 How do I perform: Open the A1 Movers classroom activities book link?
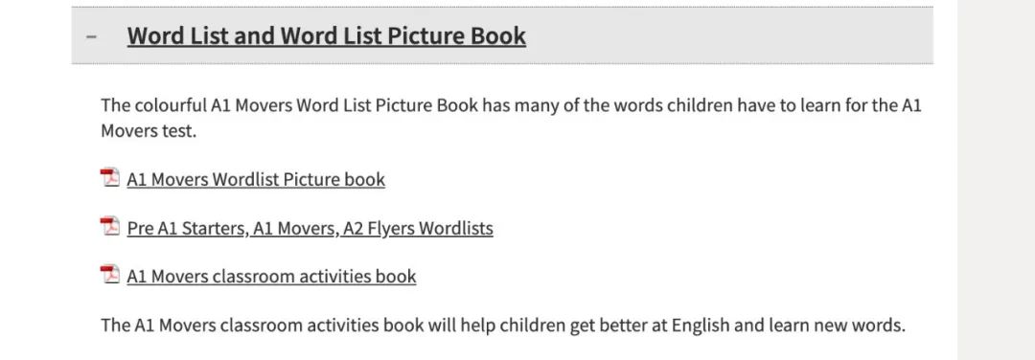271,276
